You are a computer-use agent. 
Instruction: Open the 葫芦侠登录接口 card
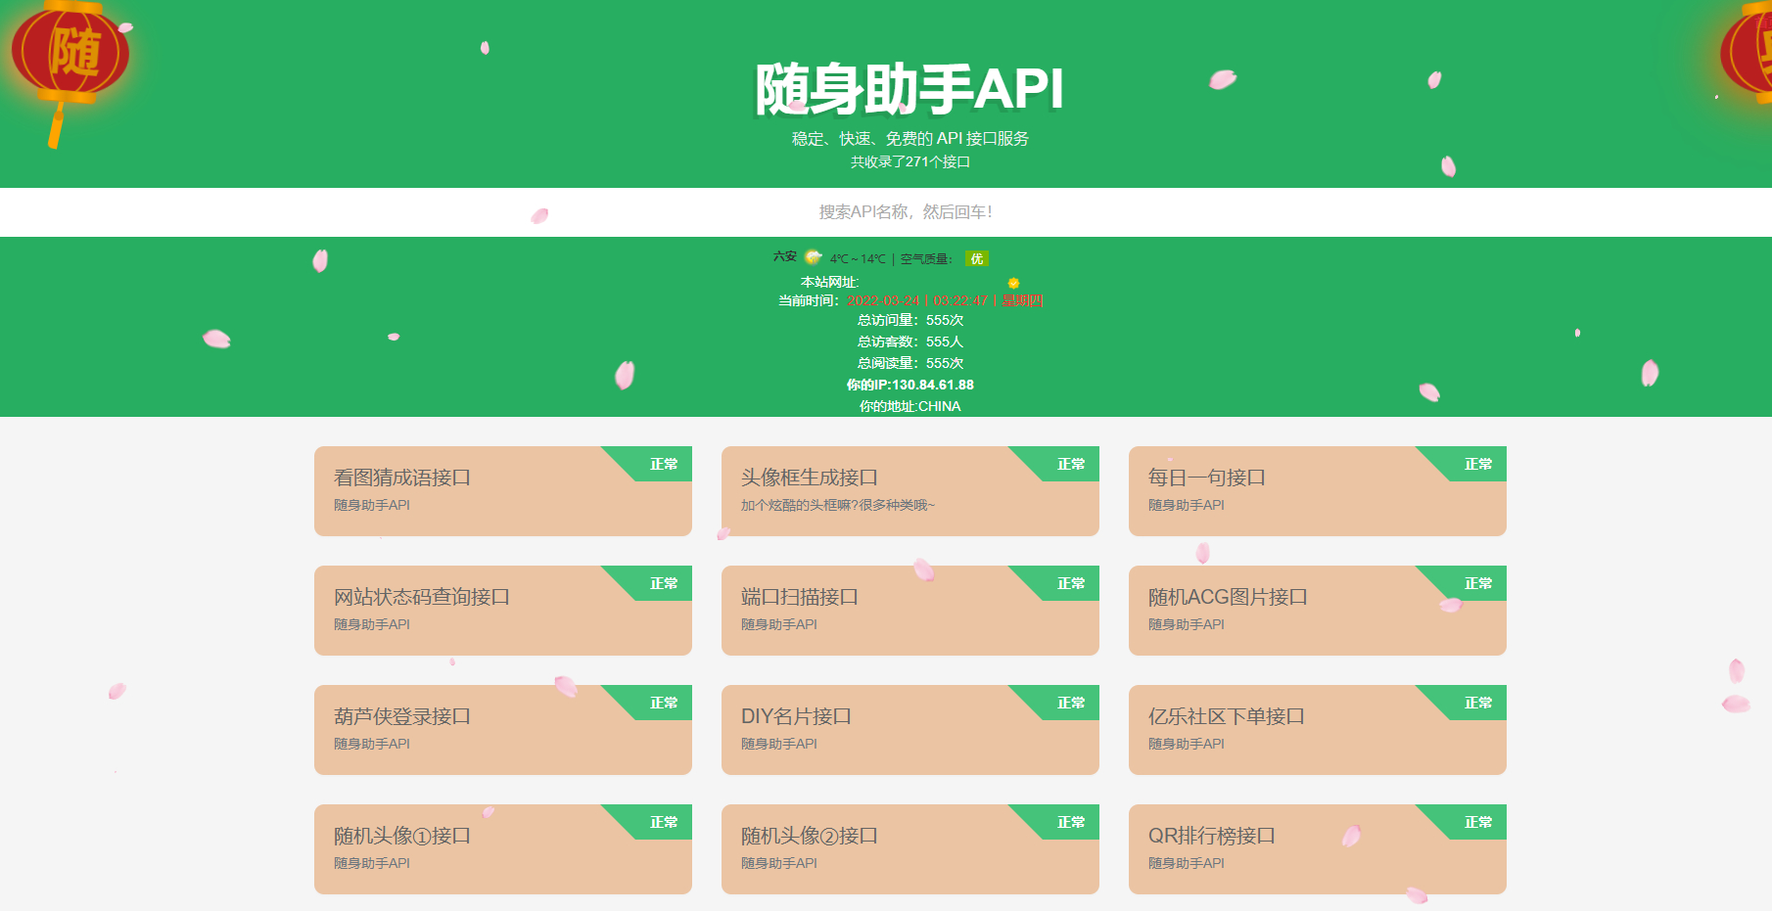tap(503, 729)
